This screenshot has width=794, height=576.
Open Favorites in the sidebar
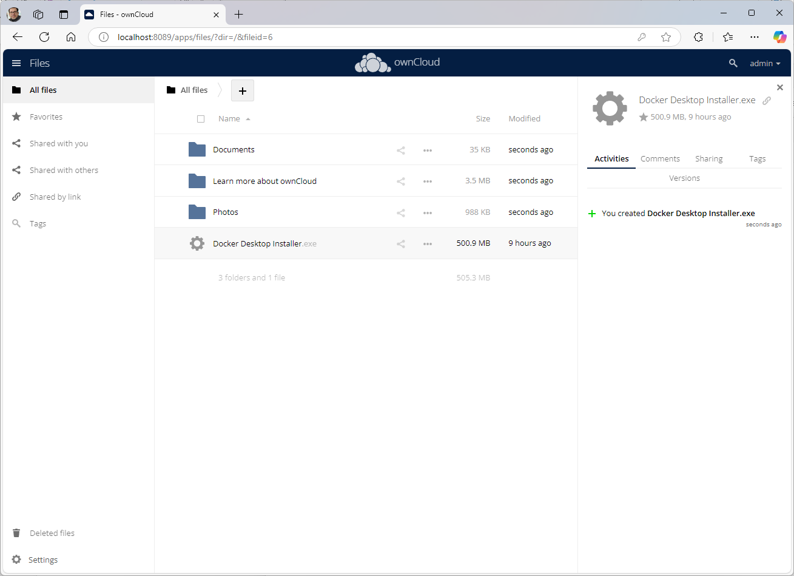pos(79,117)
